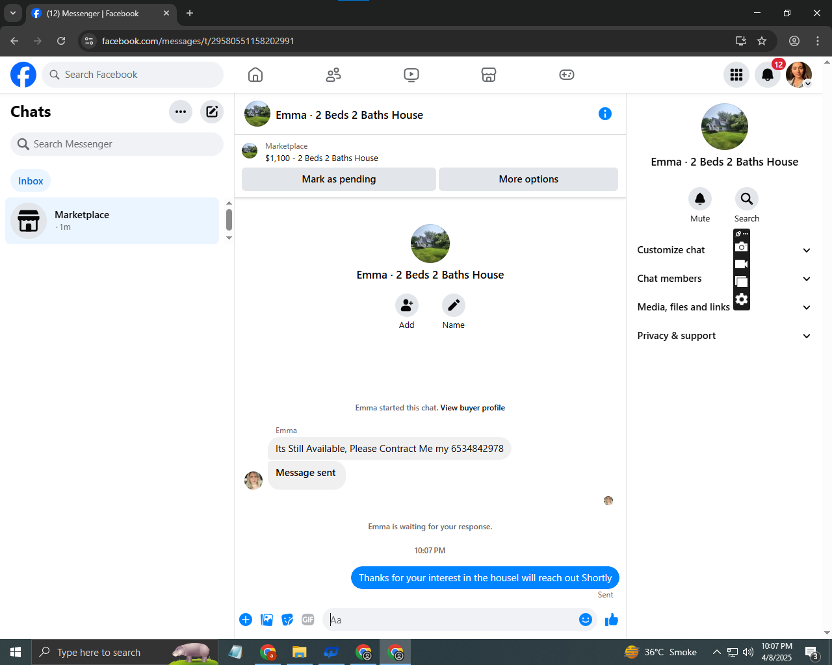Bookmark this page star icon
Image resolution: width=832 pixels, height=665 pixels.
[762, 41]
